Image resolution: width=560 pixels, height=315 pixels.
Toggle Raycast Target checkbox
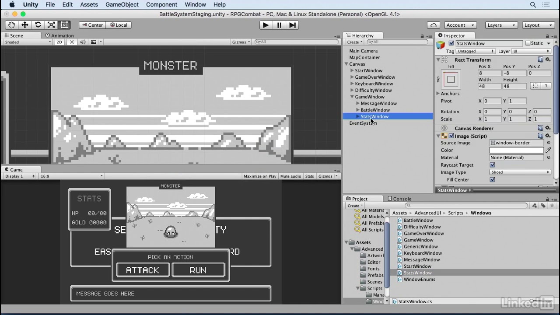tap(492, 165)
